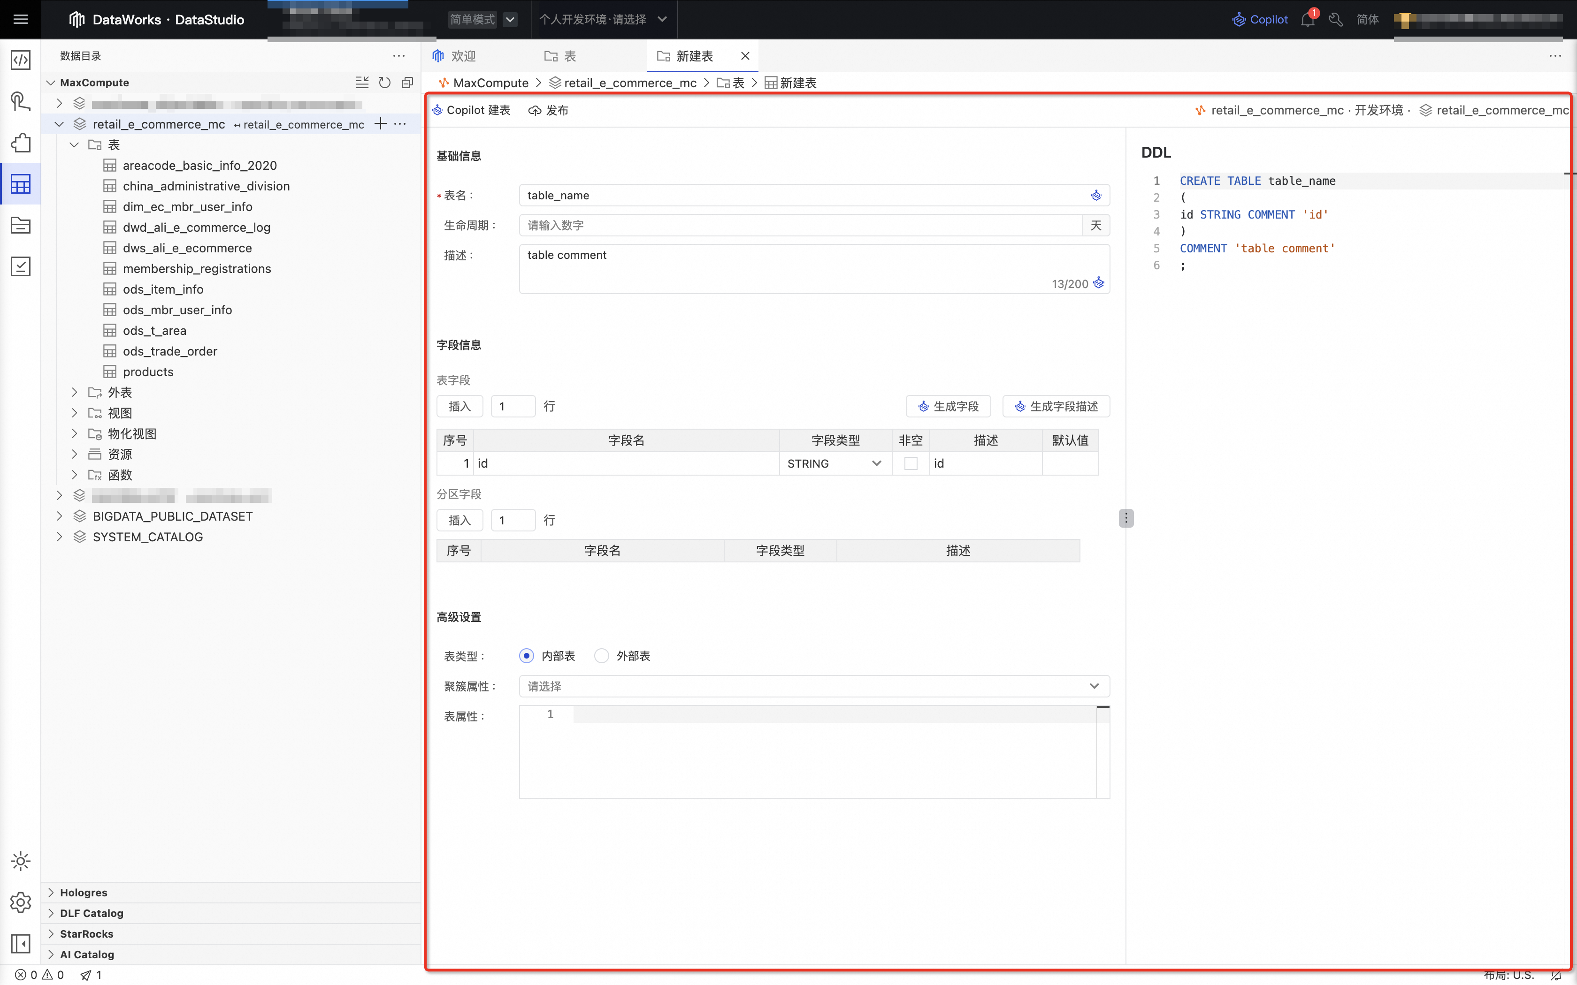Click Copilot icon in description box

(x=1099, y=283)
